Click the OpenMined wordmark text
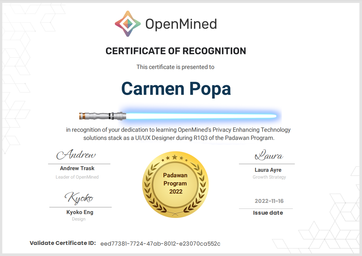The width and height of the screenshot is (362, 256). click(181, 24)
